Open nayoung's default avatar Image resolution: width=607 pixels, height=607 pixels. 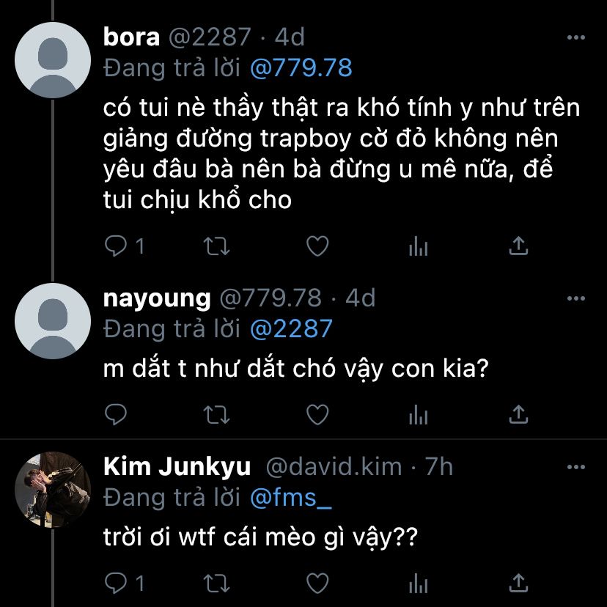[53, 320]
